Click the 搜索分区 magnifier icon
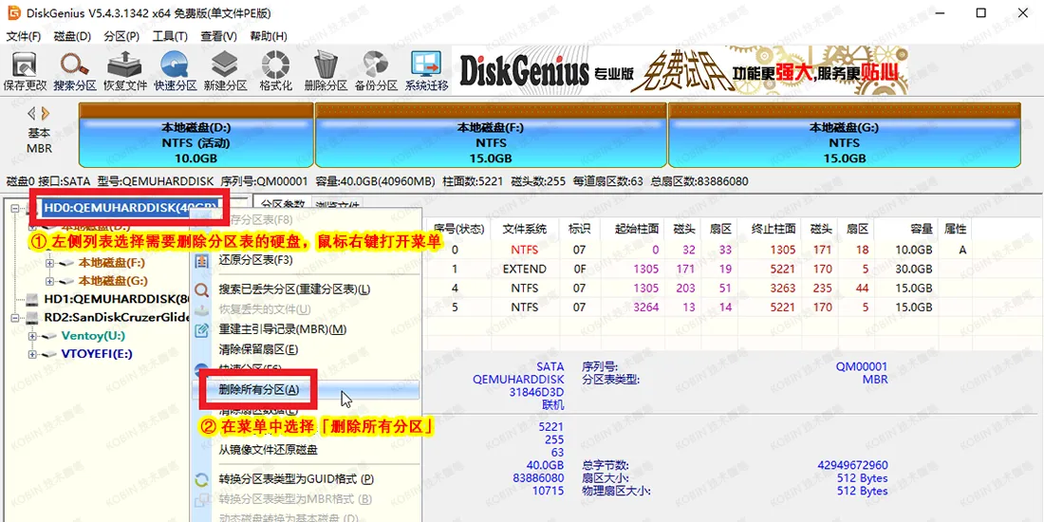Image resolution: width=1044 pixels, height=522 pixels. [x=75, y=65]
